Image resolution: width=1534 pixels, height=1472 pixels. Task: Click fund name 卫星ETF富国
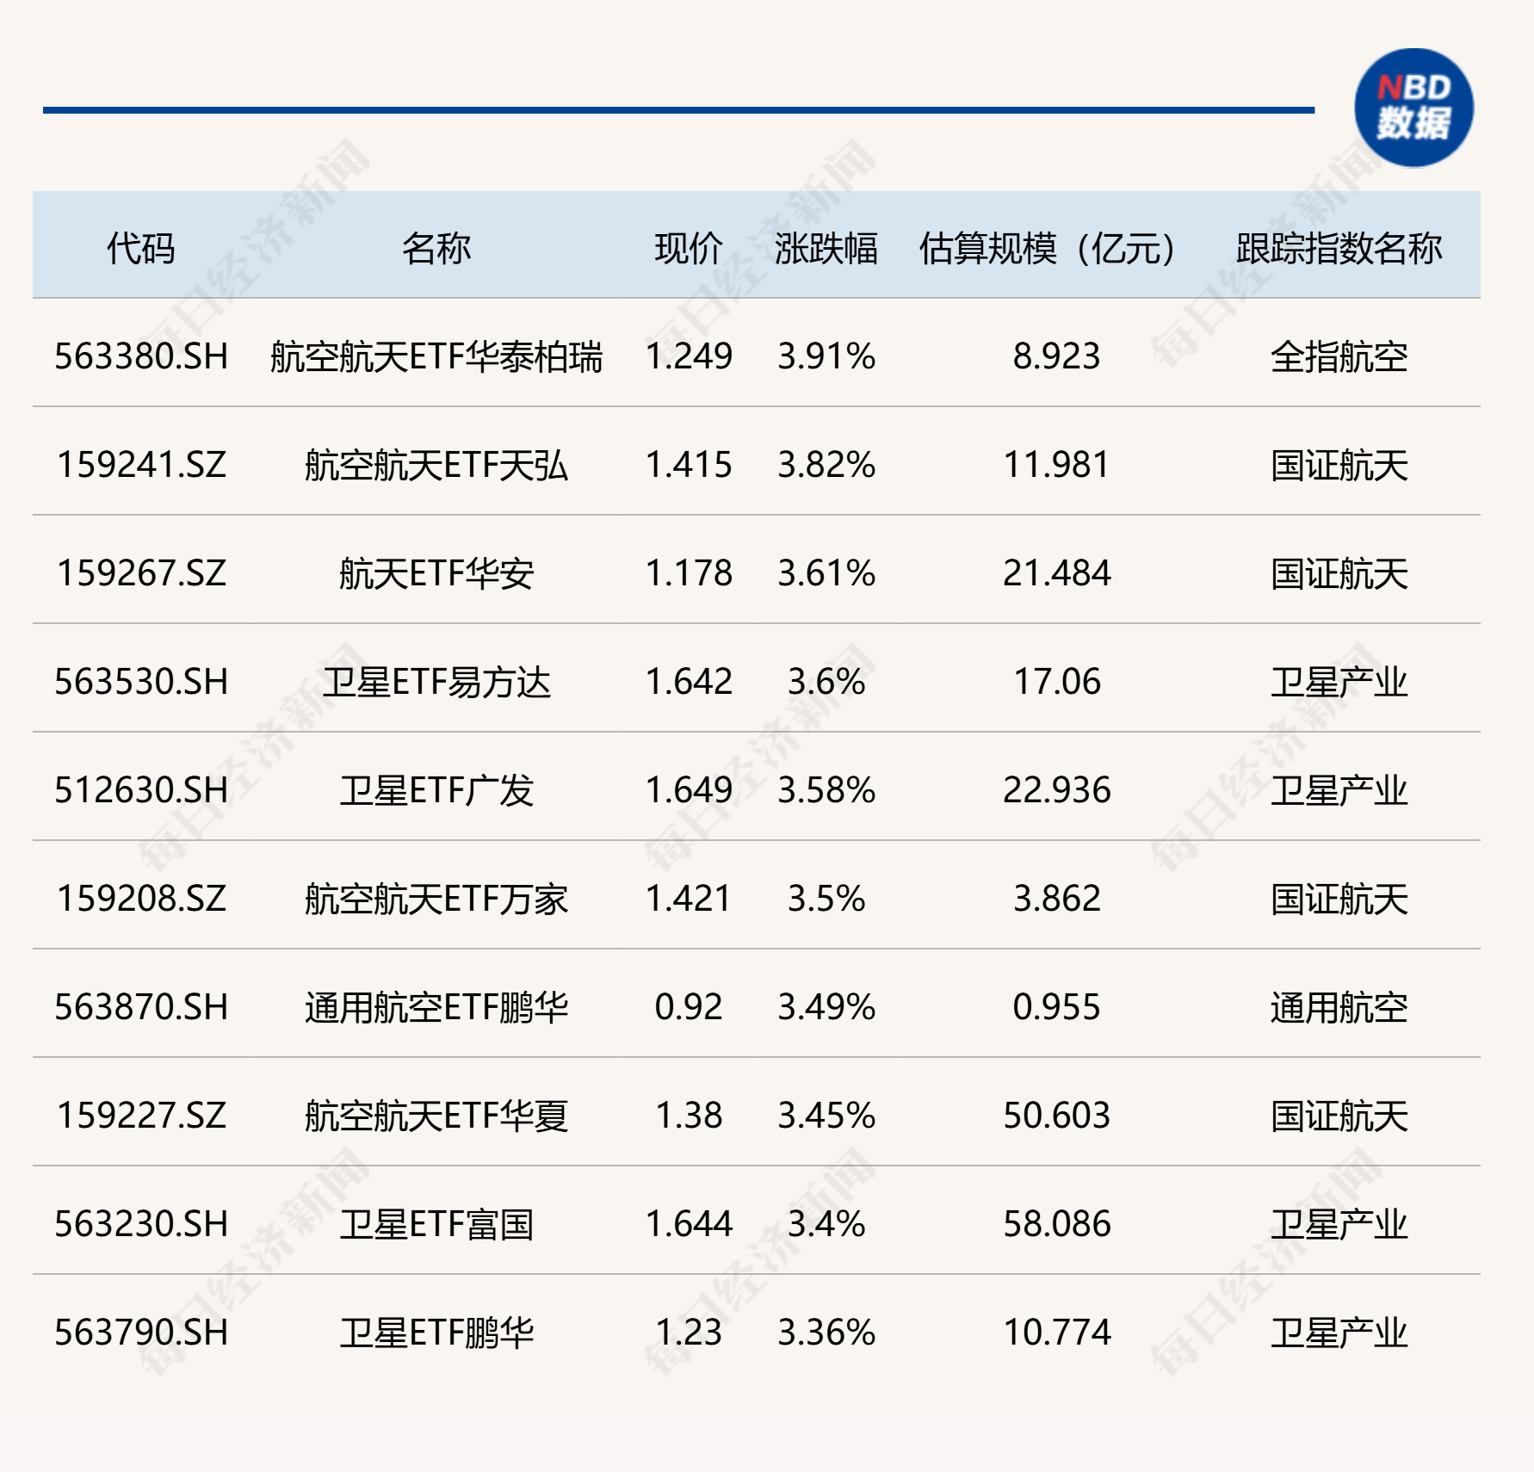coord(436,1224)
